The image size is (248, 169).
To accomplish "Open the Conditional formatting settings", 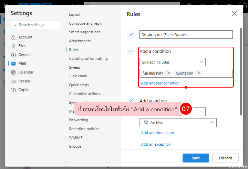I will point(88,58).
